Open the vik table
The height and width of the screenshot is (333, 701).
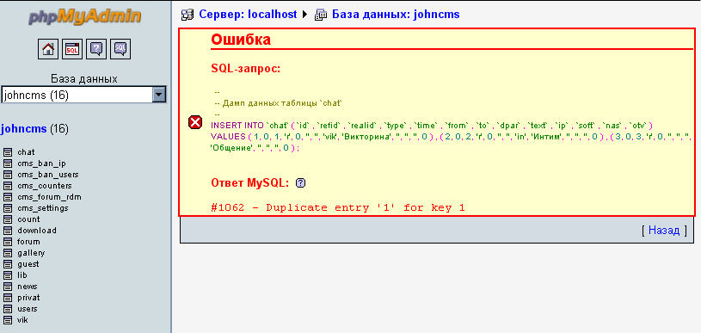[22, 320]
